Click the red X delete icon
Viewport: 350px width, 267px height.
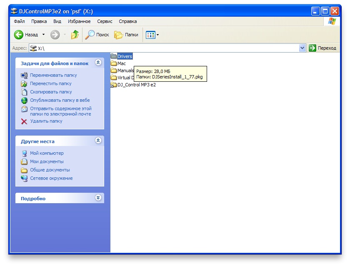click(x=24, y=121)
